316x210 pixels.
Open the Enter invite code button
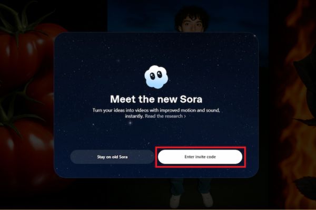tap(200, 157)
